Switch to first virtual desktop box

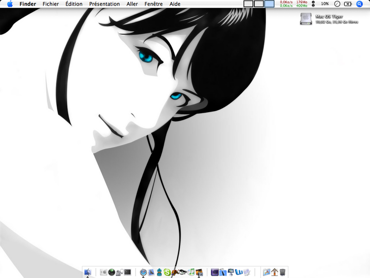[x=248, y=4]
